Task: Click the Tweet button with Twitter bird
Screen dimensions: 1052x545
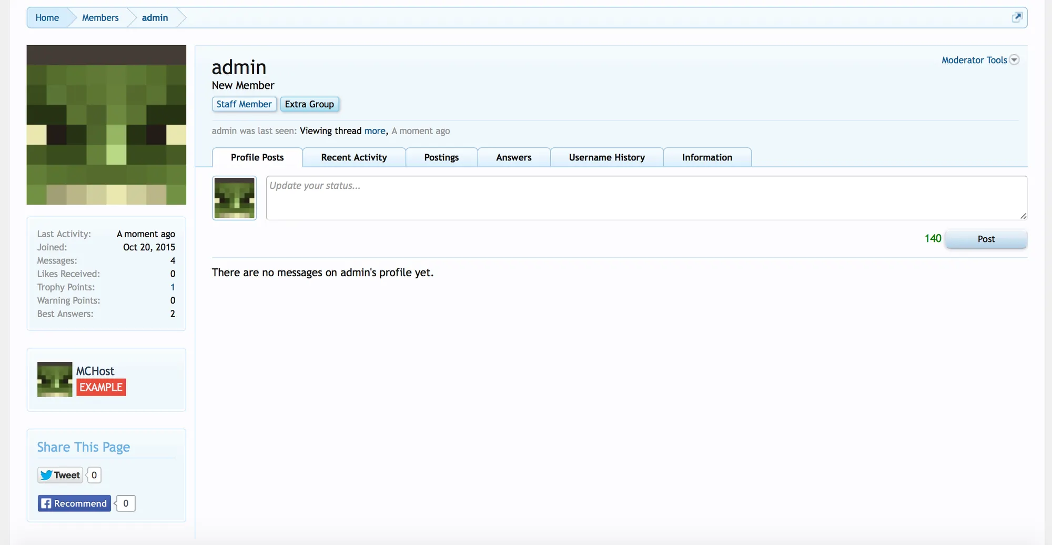Action: [60, 475]
